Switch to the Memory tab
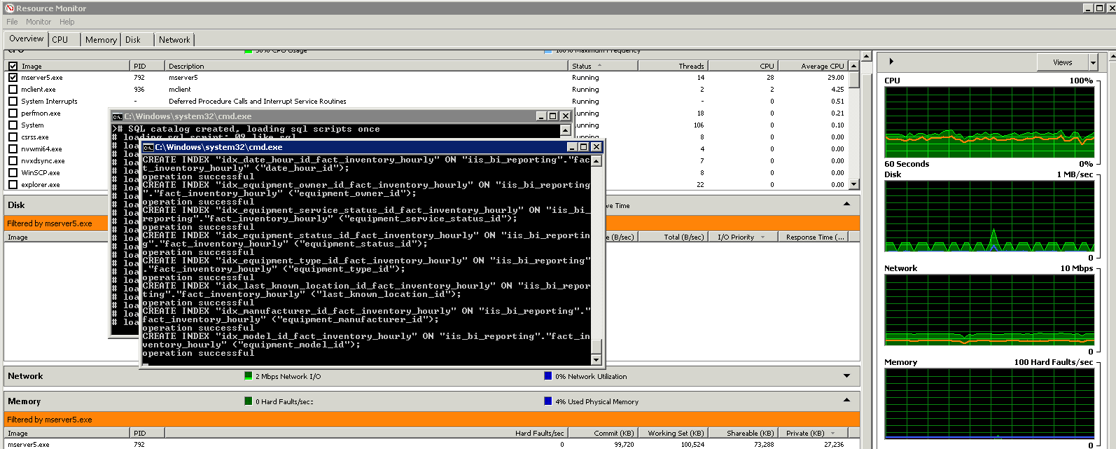 pyautogui.click(x=101, y=40)
